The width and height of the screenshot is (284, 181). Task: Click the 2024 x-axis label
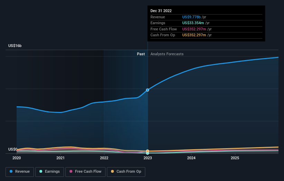point(191,158)
